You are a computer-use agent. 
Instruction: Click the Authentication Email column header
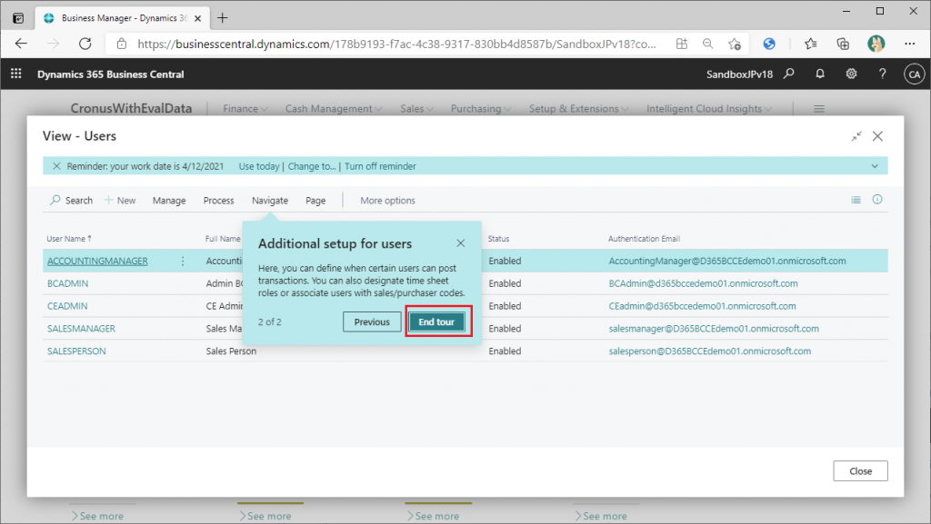pyautogui.click(x=644, y=238)
